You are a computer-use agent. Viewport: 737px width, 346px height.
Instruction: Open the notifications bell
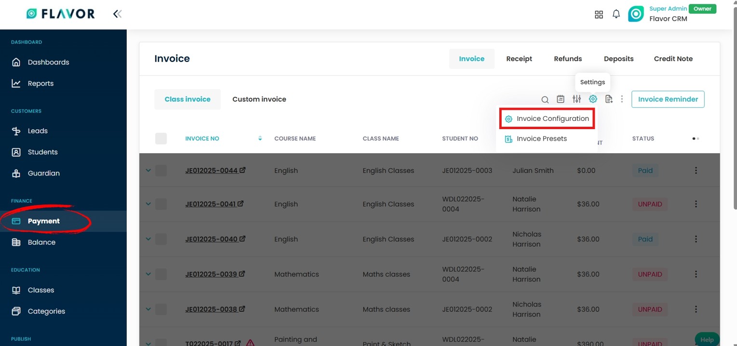click(616, 14)
